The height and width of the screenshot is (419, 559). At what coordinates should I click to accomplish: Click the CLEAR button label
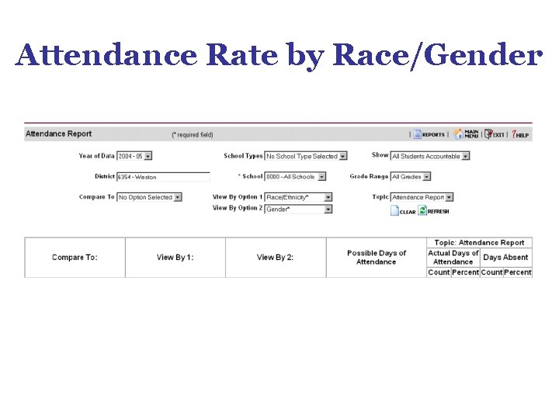click(x=408, y=212)
